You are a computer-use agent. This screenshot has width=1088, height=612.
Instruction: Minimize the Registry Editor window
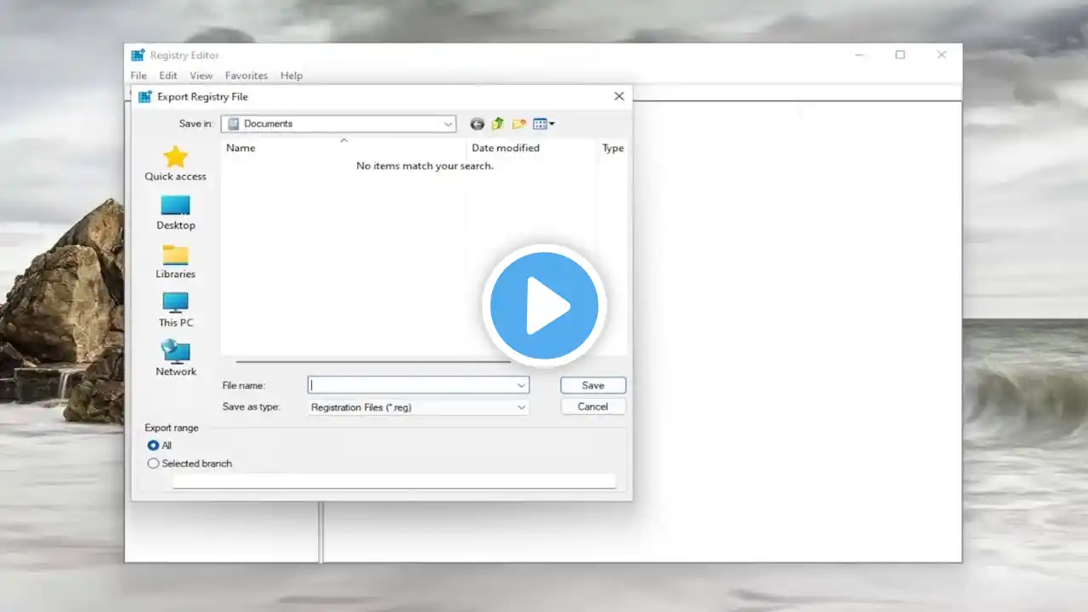859,55
